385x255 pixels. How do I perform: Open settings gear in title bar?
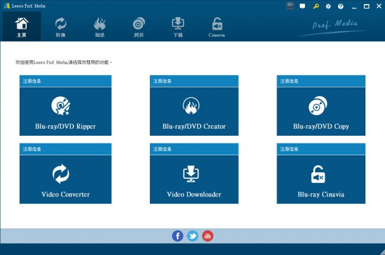[328, 6]
